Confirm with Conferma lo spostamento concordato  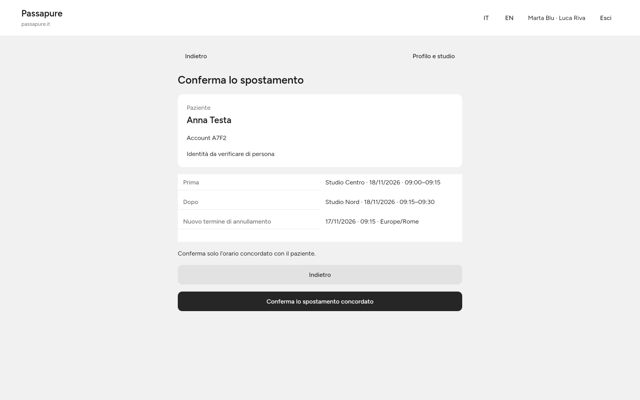pyautogui.click(x=320, y=301)
